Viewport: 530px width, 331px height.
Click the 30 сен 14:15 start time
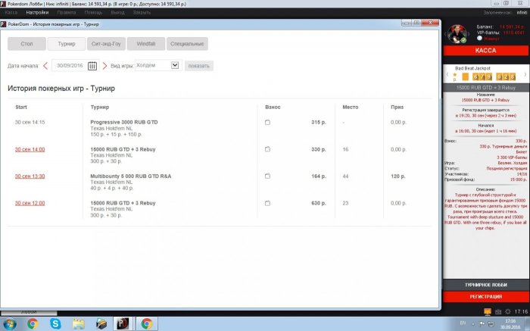point(30,123)
